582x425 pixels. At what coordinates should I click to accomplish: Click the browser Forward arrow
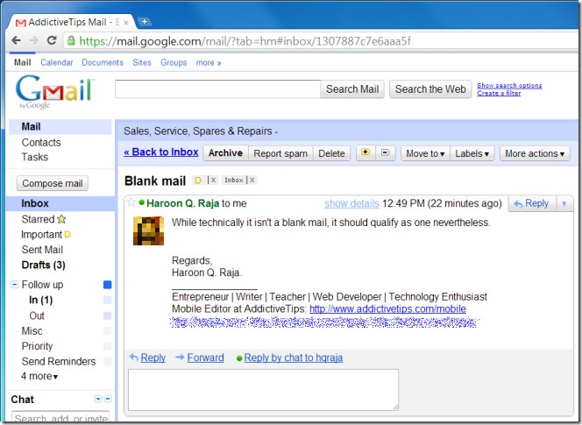34,40
